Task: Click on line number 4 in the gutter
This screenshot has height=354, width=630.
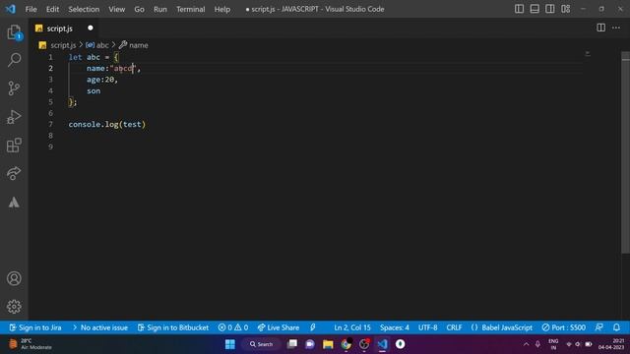Action: point(50,90)
